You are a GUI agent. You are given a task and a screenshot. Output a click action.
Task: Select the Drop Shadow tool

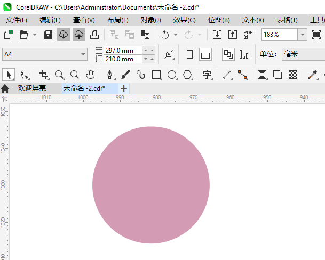(278, 75)
